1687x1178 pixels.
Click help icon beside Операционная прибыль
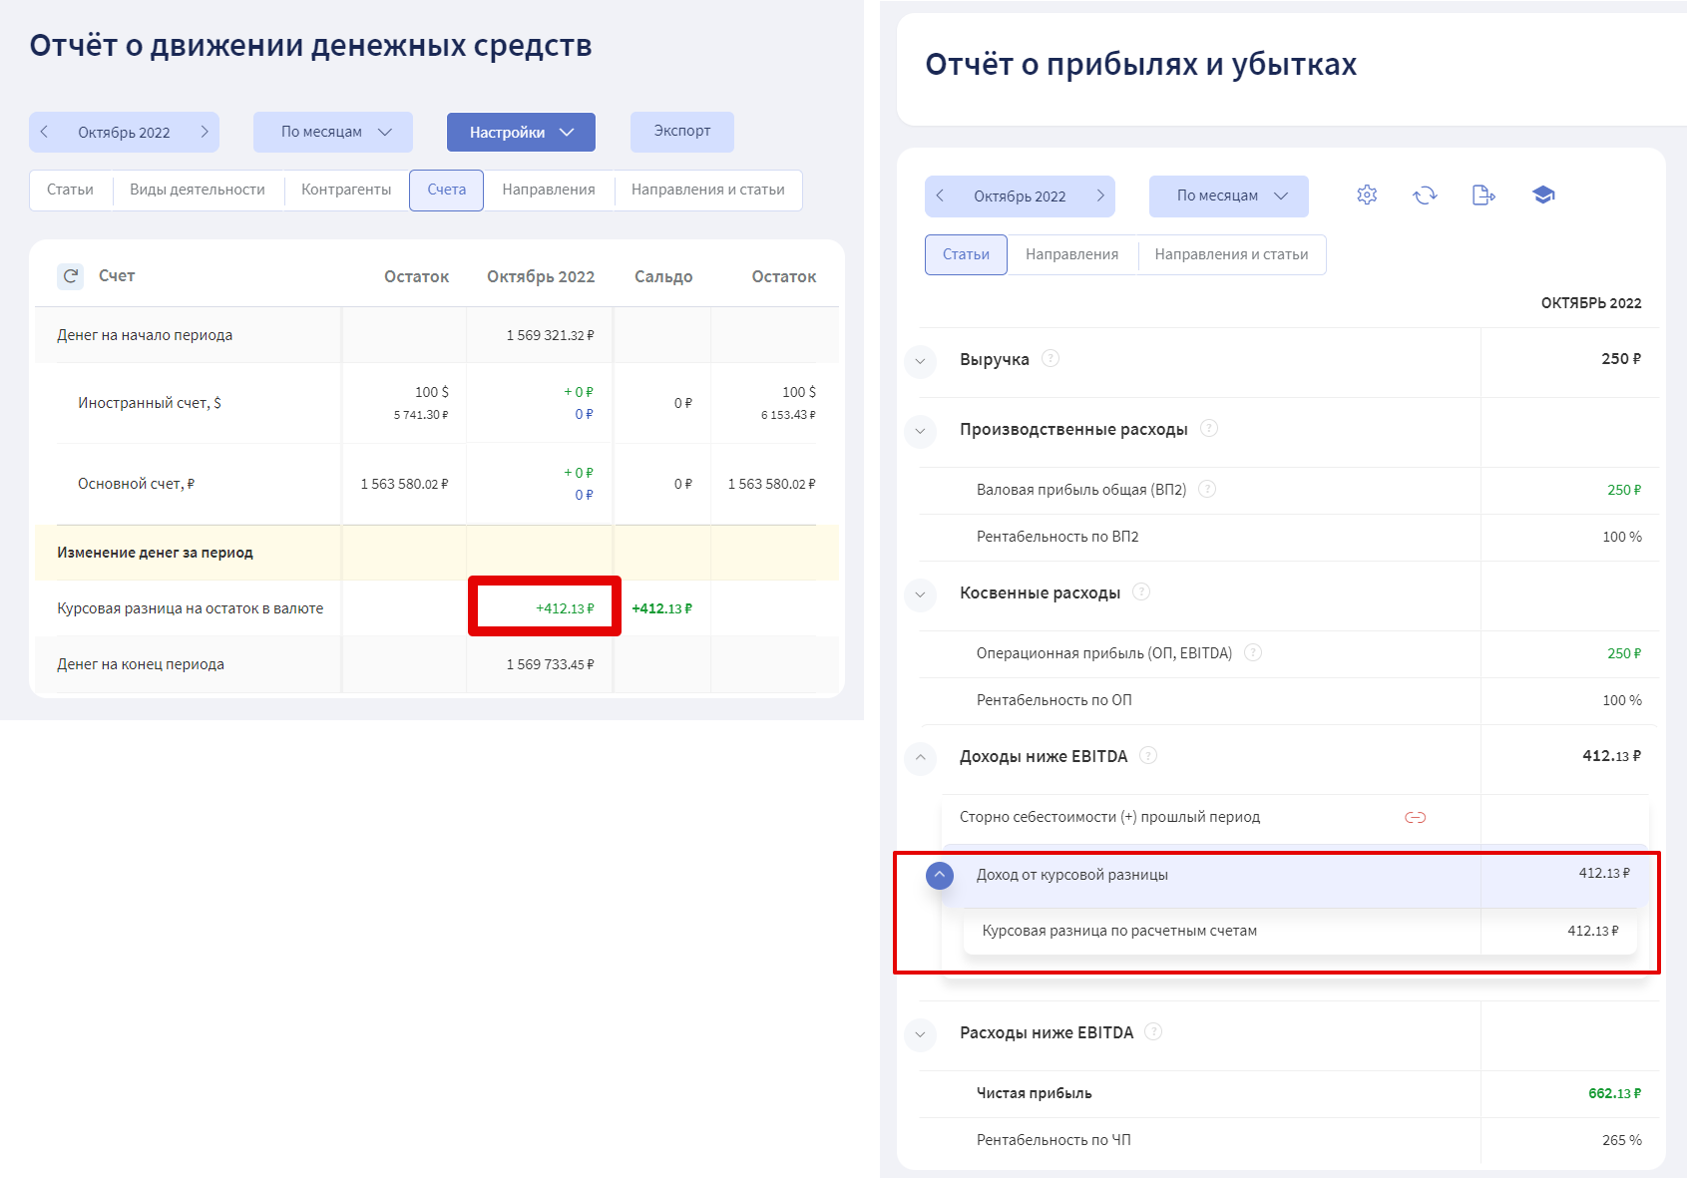coord(1253,652)
